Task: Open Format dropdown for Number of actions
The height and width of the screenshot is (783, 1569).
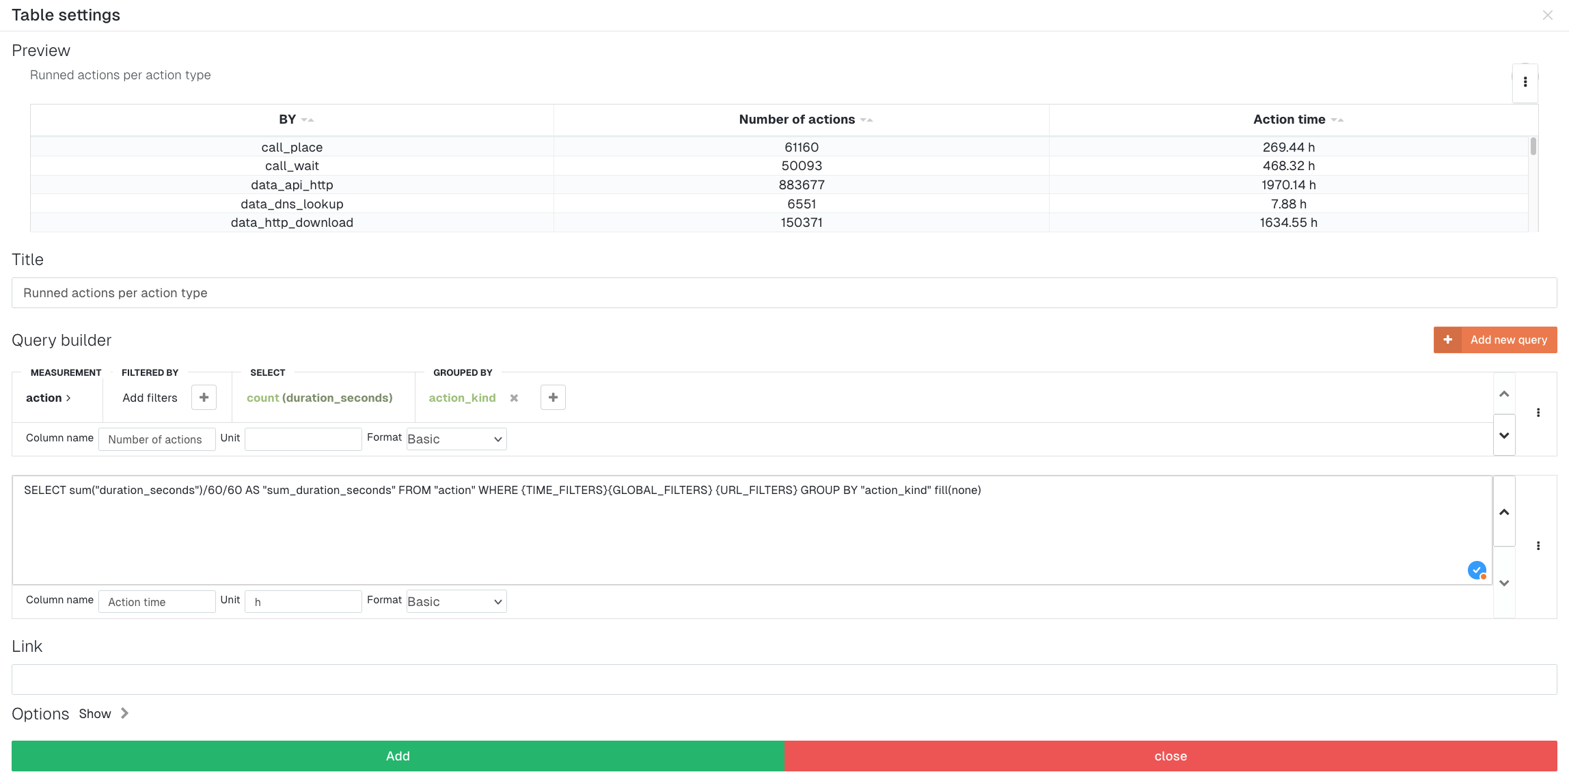Action: (x=456, y=439)
